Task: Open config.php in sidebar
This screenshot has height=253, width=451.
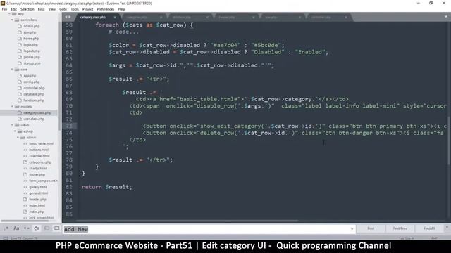Action: tap(31, 82)
